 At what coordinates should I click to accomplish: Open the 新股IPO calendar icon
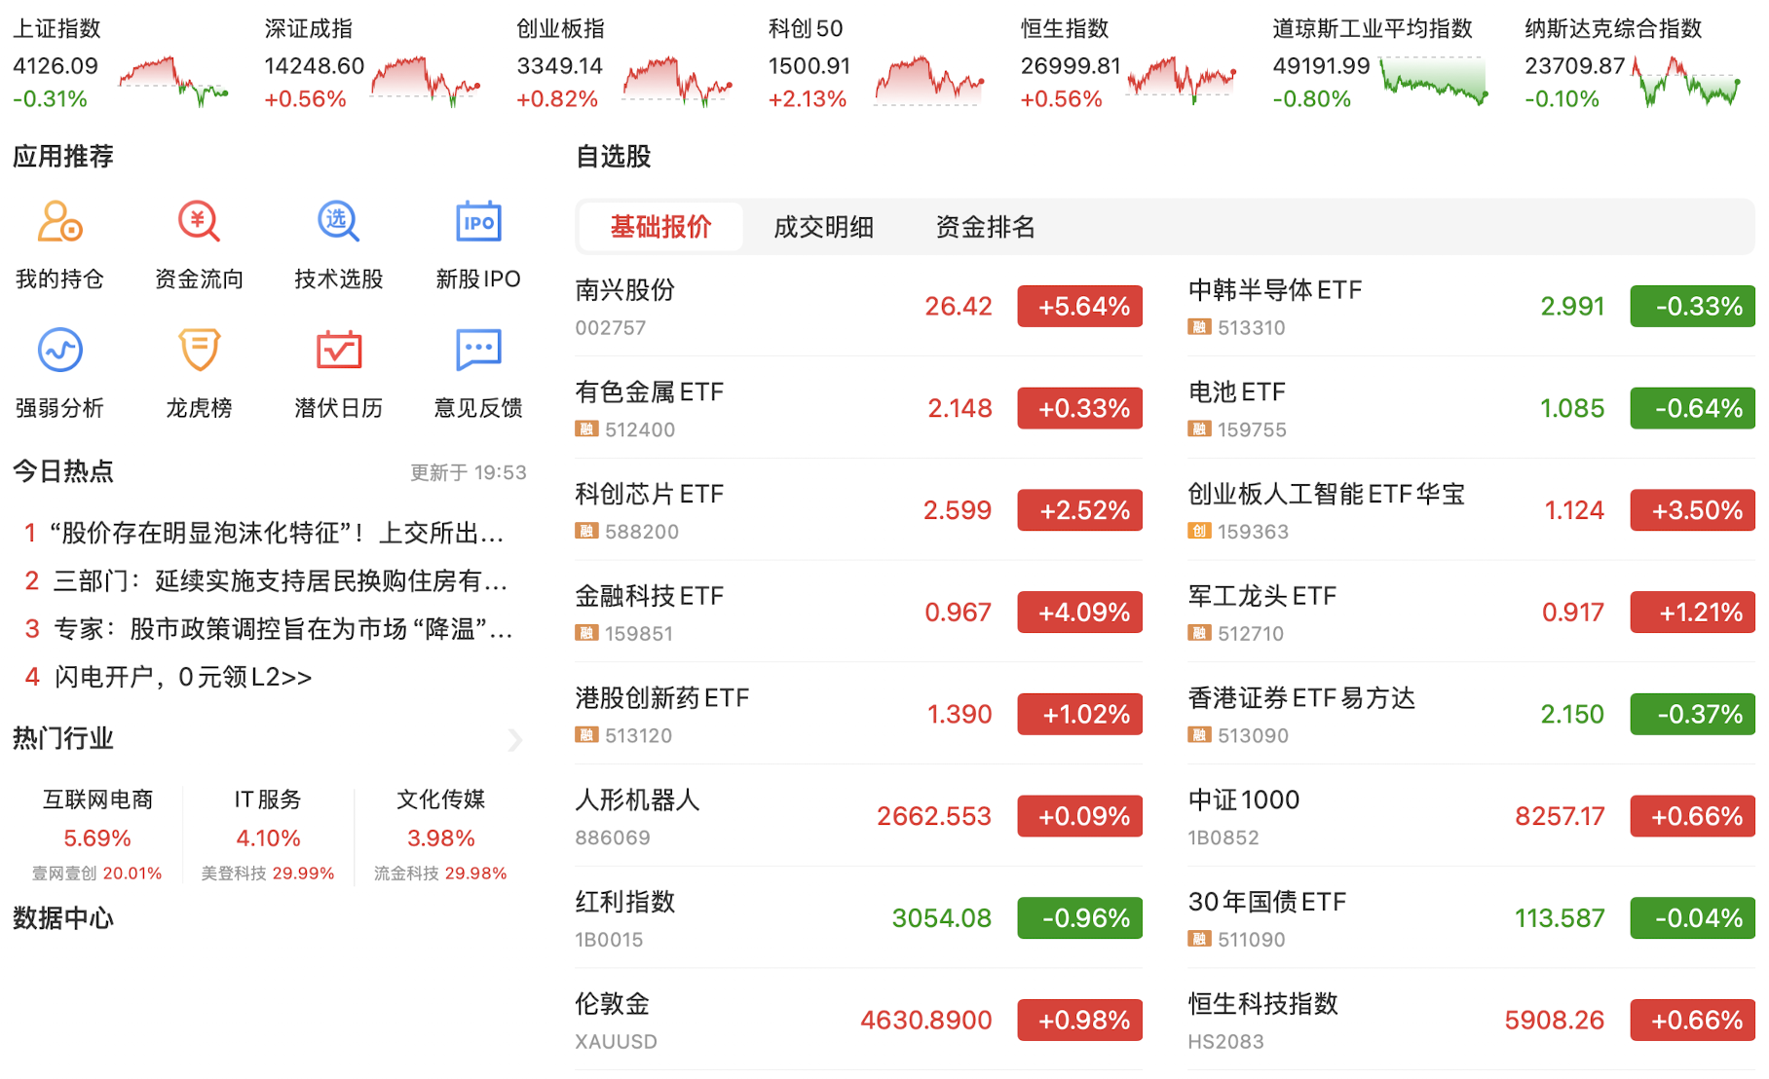pos(477,222)
